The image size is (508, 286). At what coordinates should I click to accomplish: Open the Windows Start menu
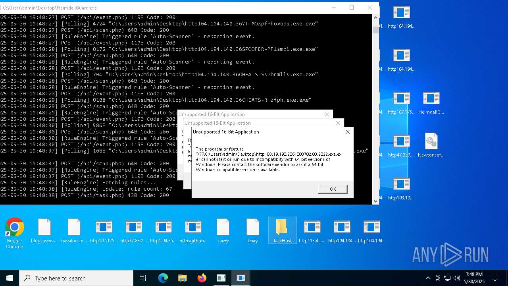(10, 278)
